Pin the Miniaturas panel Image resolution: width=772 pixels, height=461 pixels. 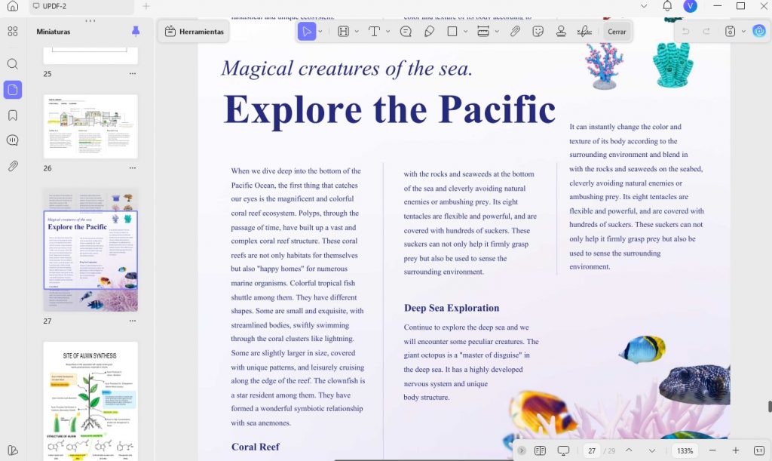tap(136, 31)
